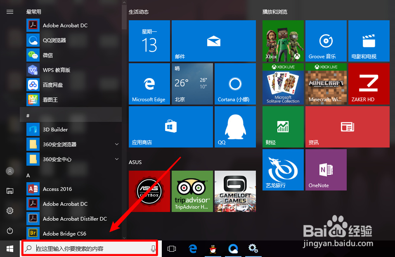Select the A letter group header
The height and width of the screenshot is (257, 395).
click(28, 175)
